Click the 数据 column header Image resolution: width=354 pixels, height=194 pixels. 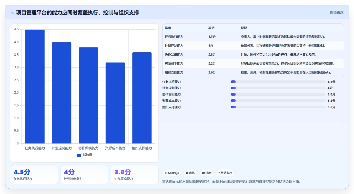tap(211, 28)
